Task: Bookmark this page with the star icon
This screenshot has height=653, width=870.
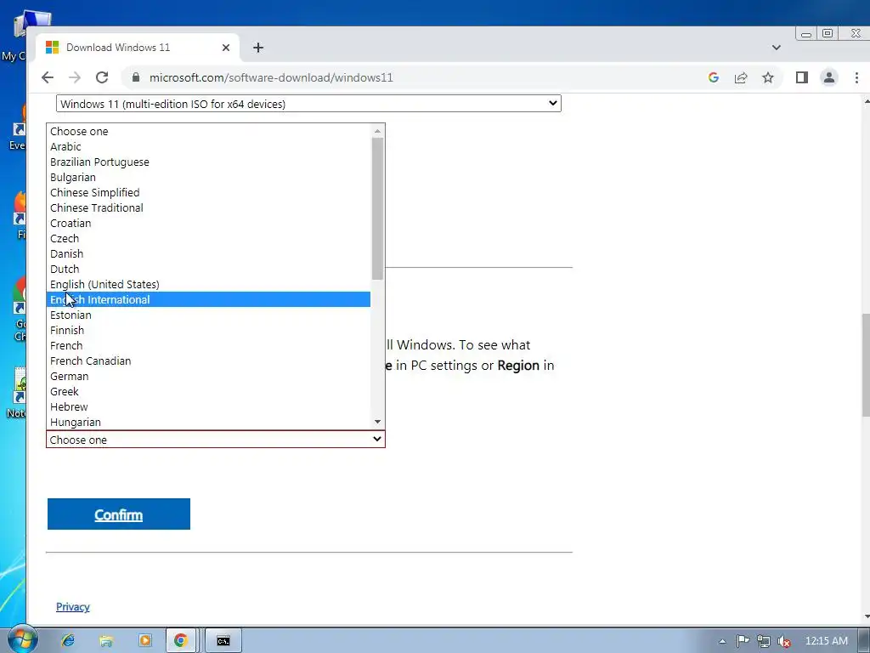Action: (768, 77)
